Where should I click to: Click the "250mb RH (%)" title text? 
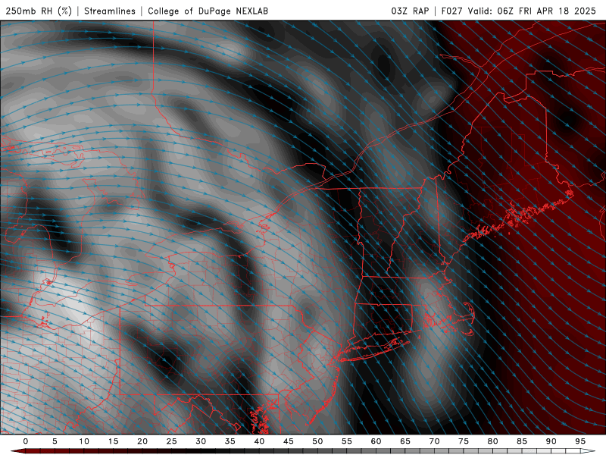(39, 11)
